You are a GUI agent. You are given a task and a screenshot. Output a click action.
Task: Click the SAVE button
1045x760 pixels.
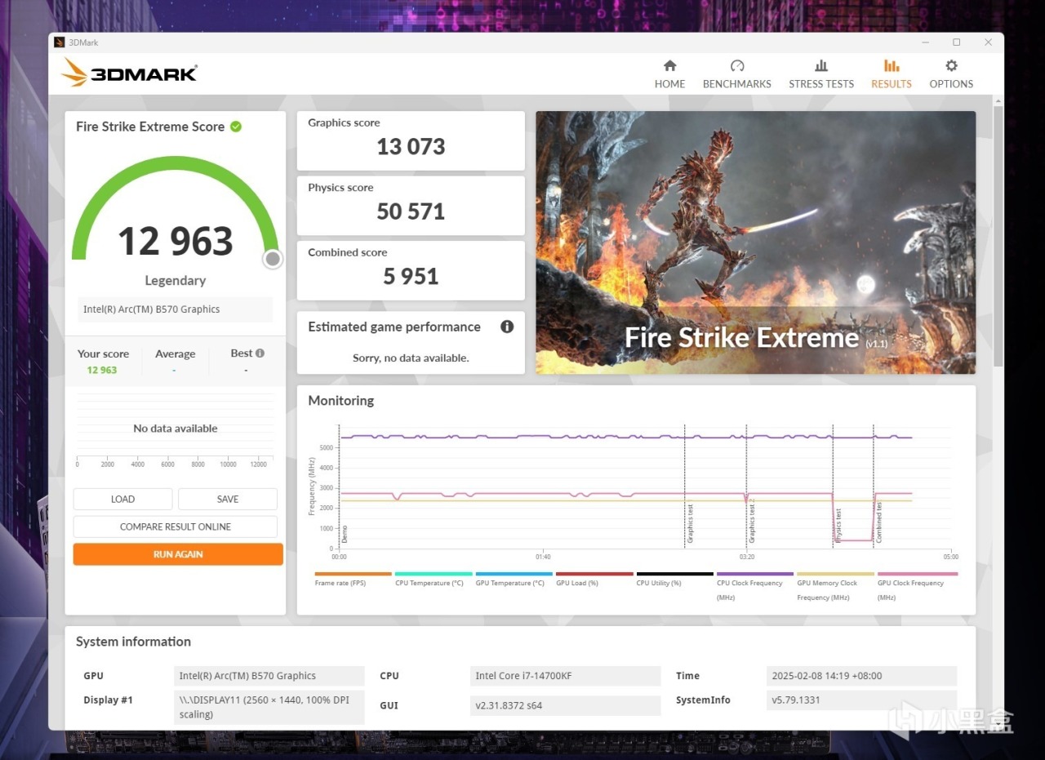tap(228, 499)
